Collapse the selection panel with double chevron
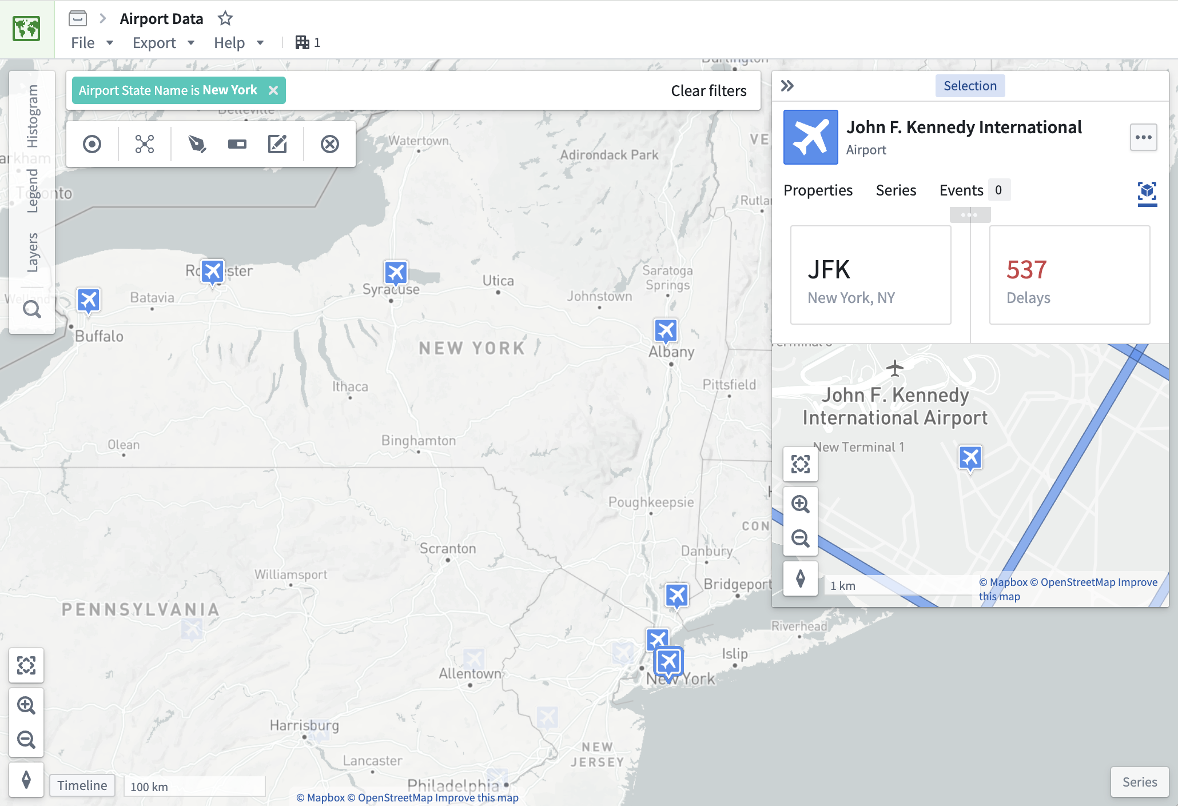Screen dimensions: 1178x806 pyautogui.click(x=787, y=86)
